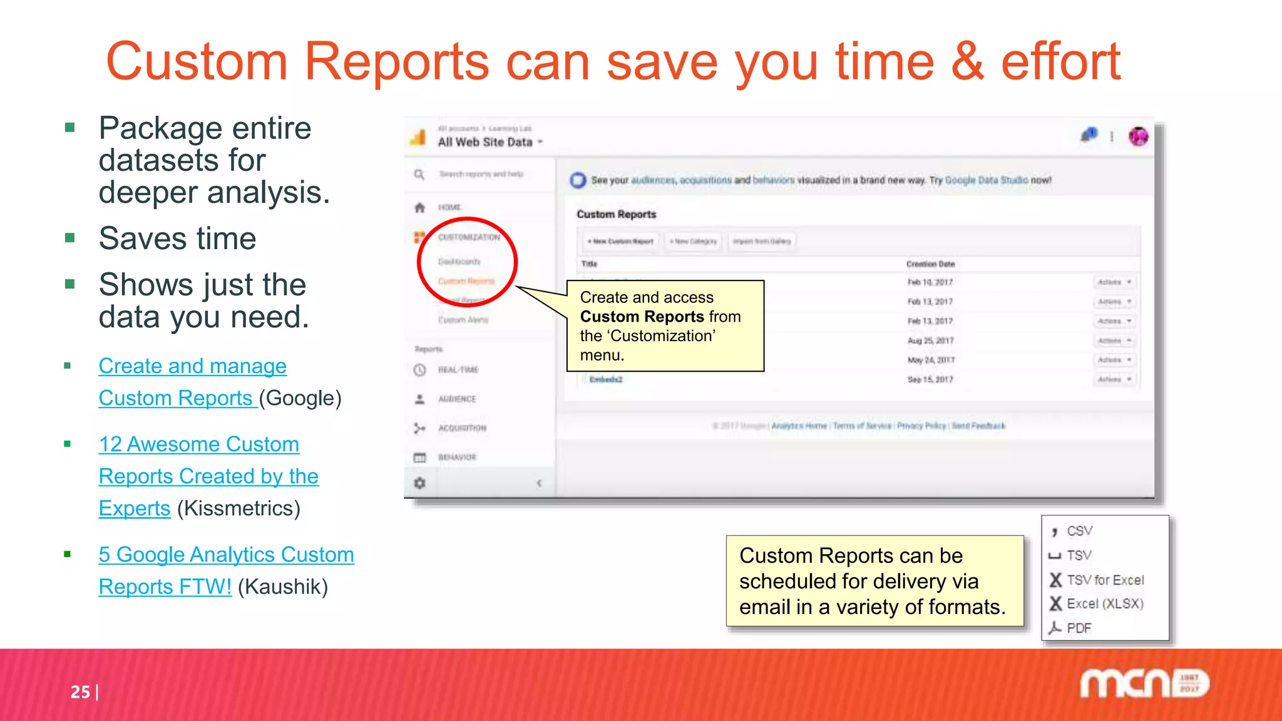Viewport: 1282px width, 721px height.
Task: Open Actions dropdown for May 24, 2017 row
Action: [x=1114, y=360]
